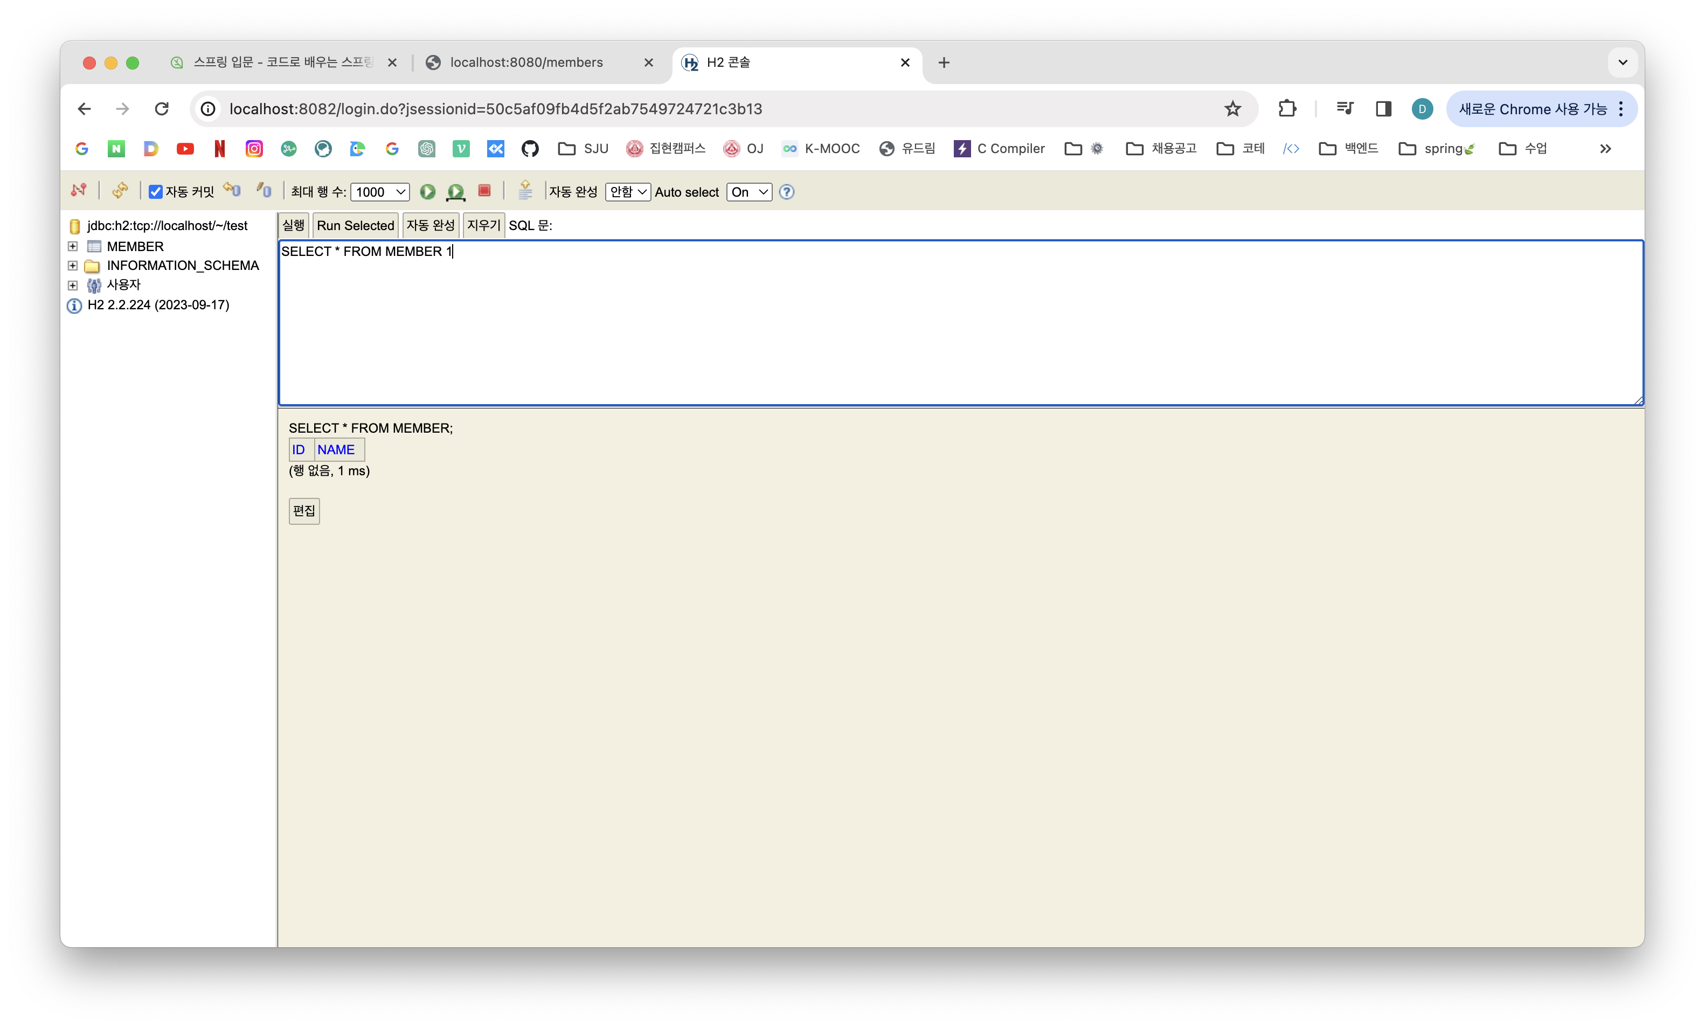Click the rollback icon
The image size is (1705, 1027).
(231, 190)
